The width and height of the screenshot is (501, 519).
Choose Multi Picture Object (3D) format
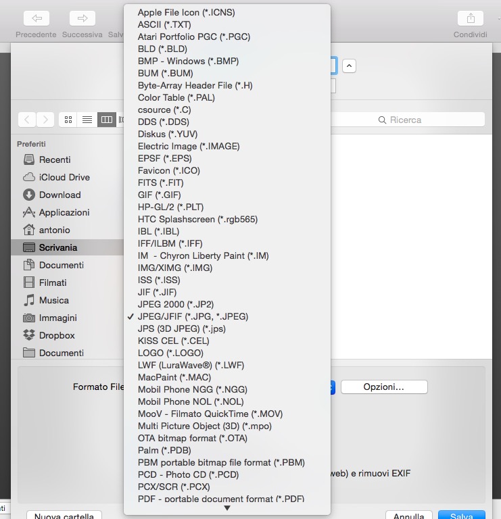tap(227, 426)
